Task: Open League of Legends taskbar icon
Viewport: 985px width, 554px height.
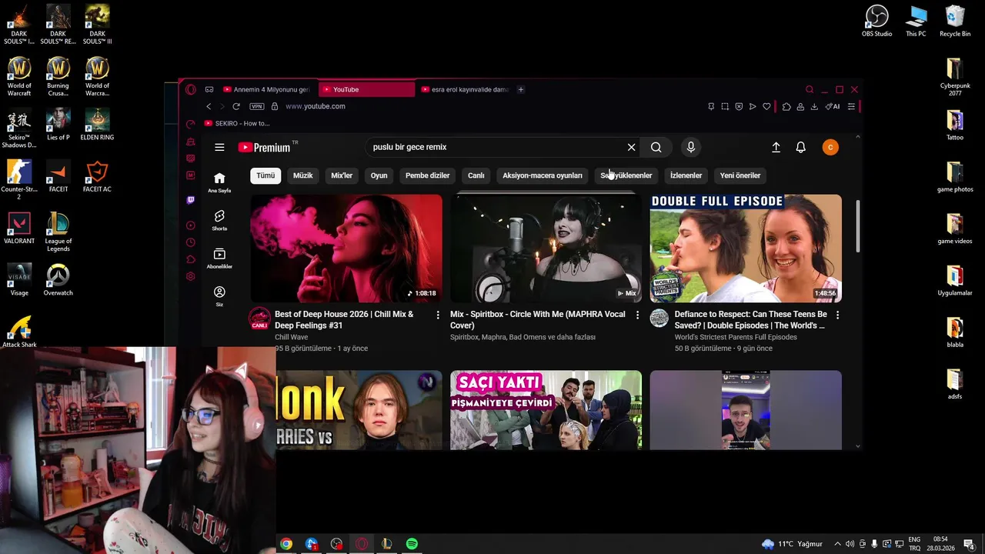Action: point(386,544)
